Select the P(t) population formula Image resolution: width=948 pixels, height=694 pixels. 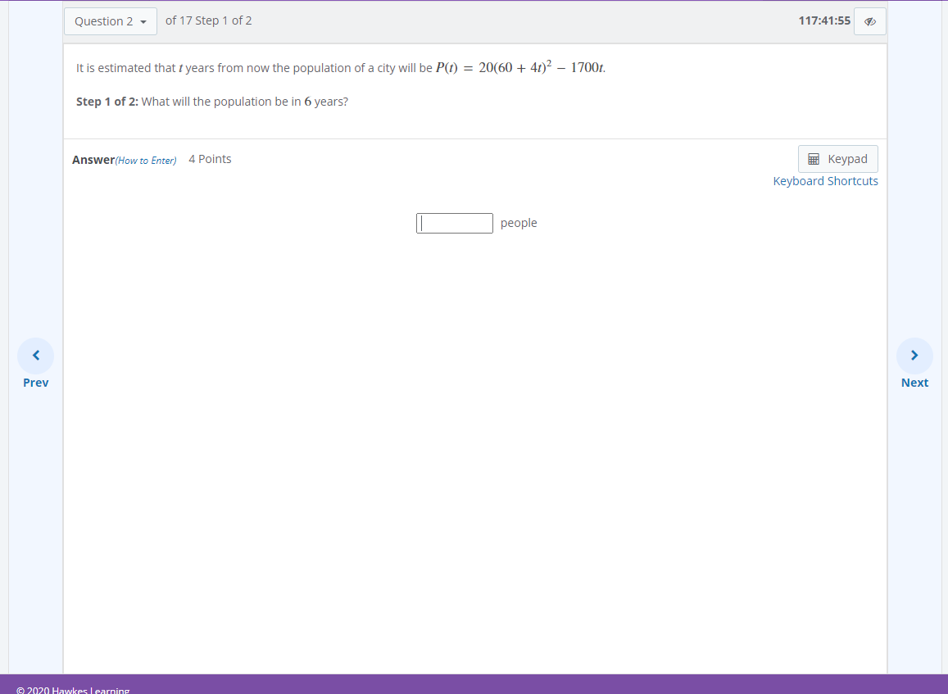pos(520,67)
